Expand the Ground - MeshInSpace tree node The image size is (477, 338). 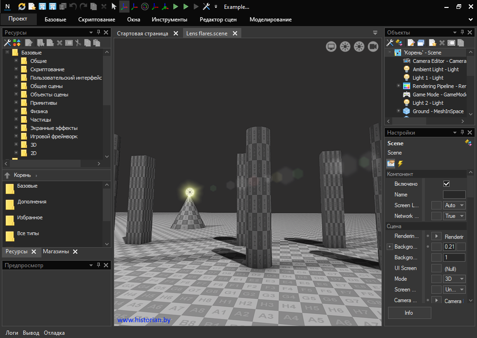point(398,111)
